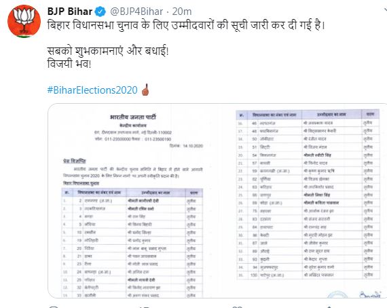Open the @BJP4Bihar handle link
This screenshot has width=387, height=308.
click(136, 12)
